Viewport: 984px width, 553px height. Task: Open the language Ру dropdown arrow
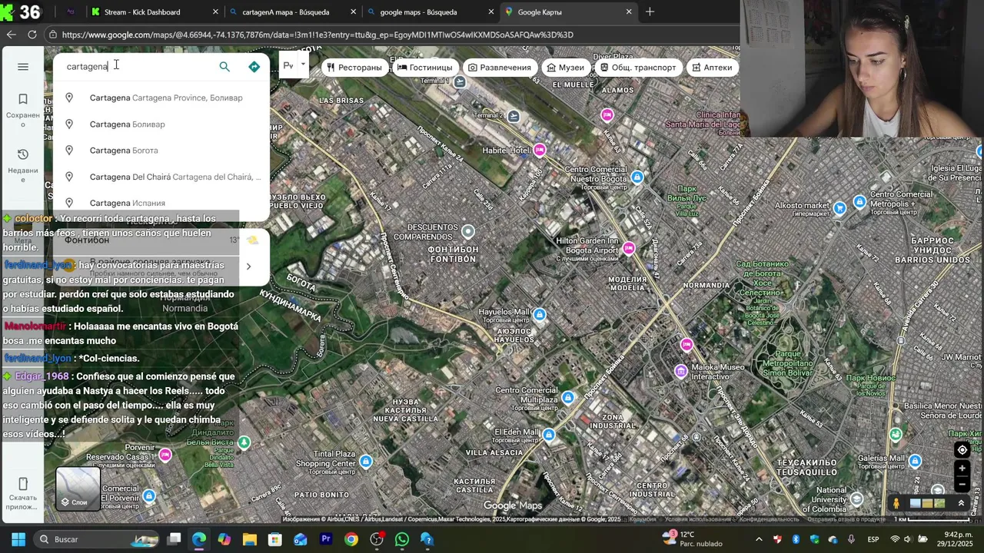click(304, 65)
